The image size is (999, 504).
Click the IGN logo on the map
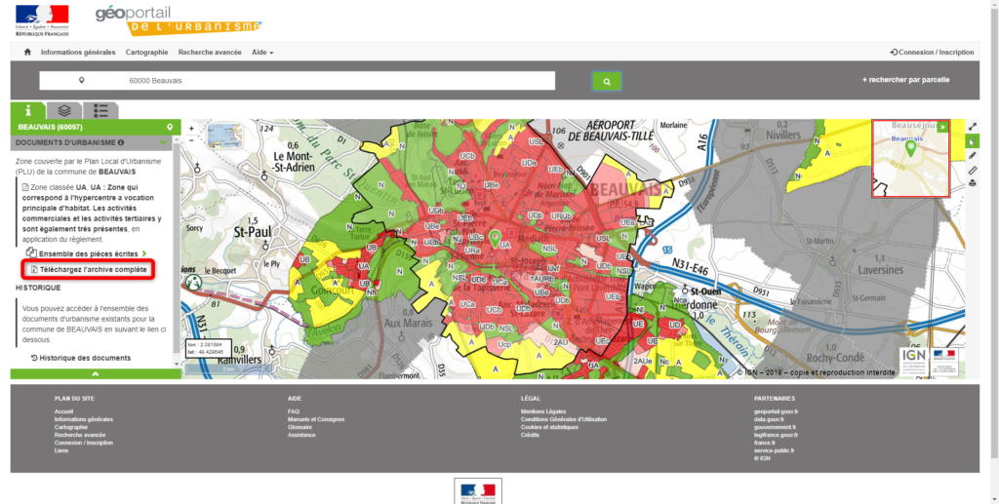(913, 361)
